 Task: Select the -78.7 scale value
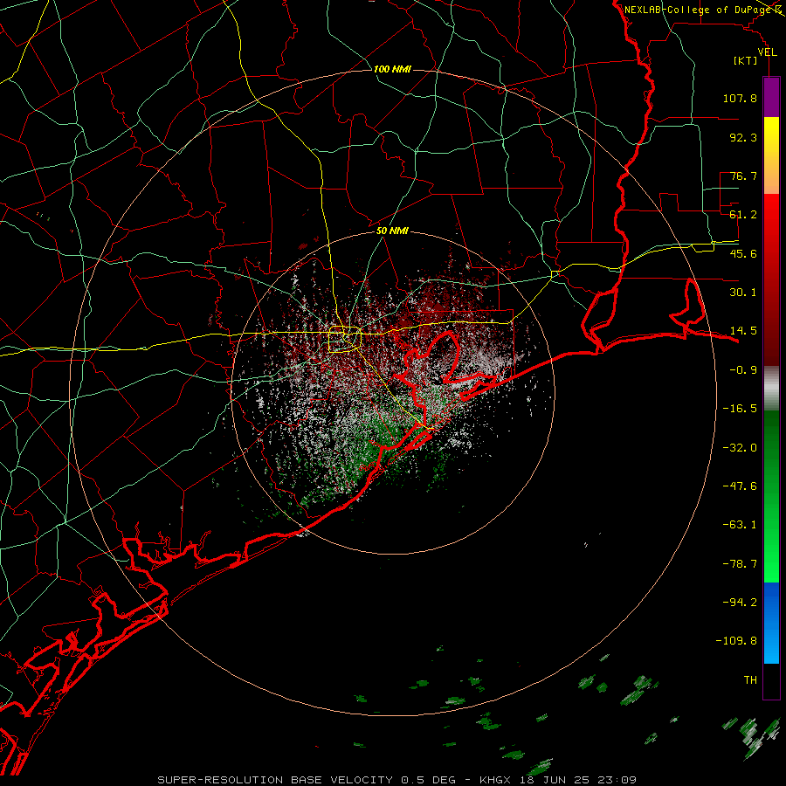pos(740,564)
